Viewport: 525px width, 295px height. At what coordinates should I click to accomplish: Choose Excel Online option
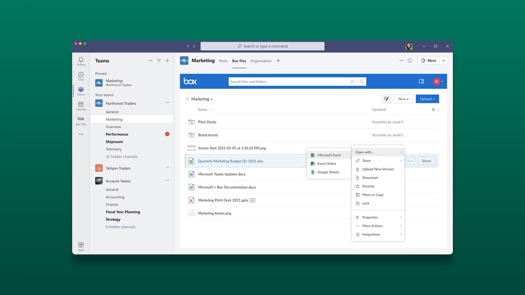(x=329, y=163)
